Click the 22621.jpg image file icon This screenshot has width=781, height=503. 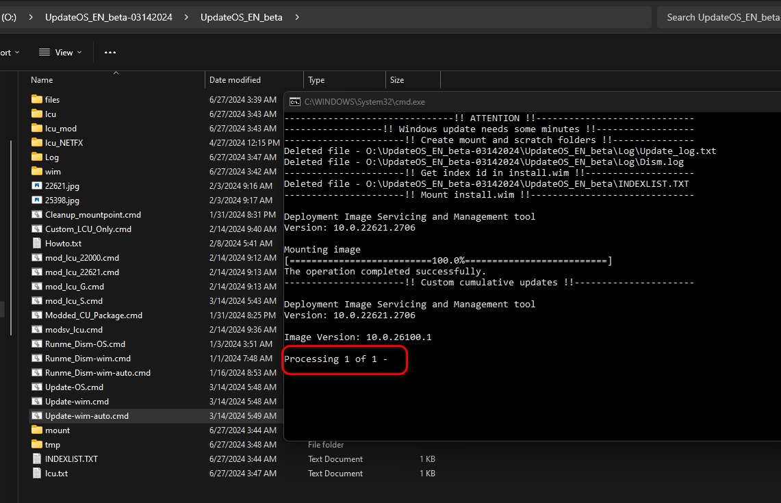(37, 185)
